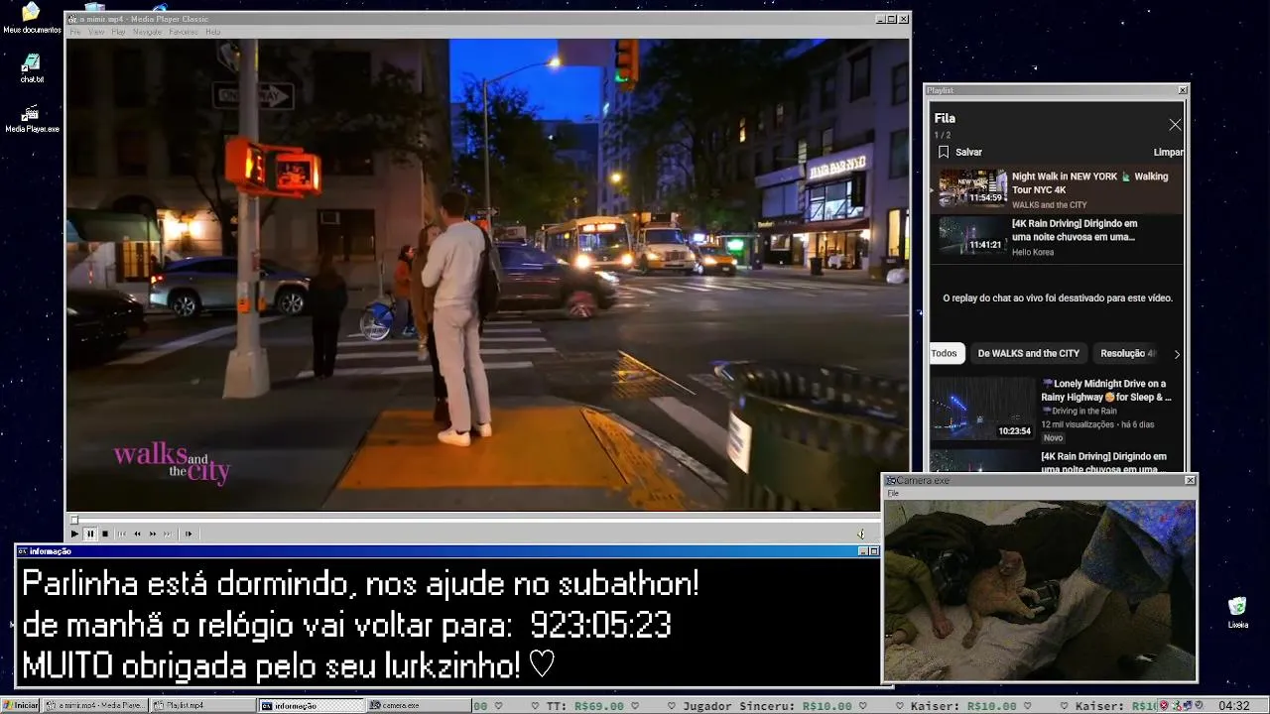
Task: Click the Pause button in Media Player Classic
Action: click(89, 534)
